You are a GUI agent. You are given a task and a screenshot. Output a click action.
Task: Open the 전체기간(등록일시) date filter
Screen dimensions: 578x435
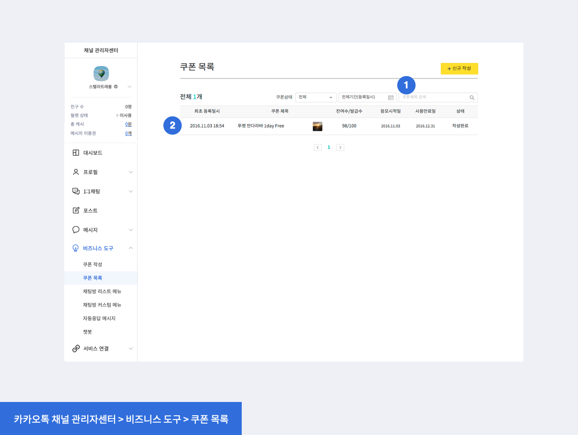pyautogui.click(x=367, y=97)
